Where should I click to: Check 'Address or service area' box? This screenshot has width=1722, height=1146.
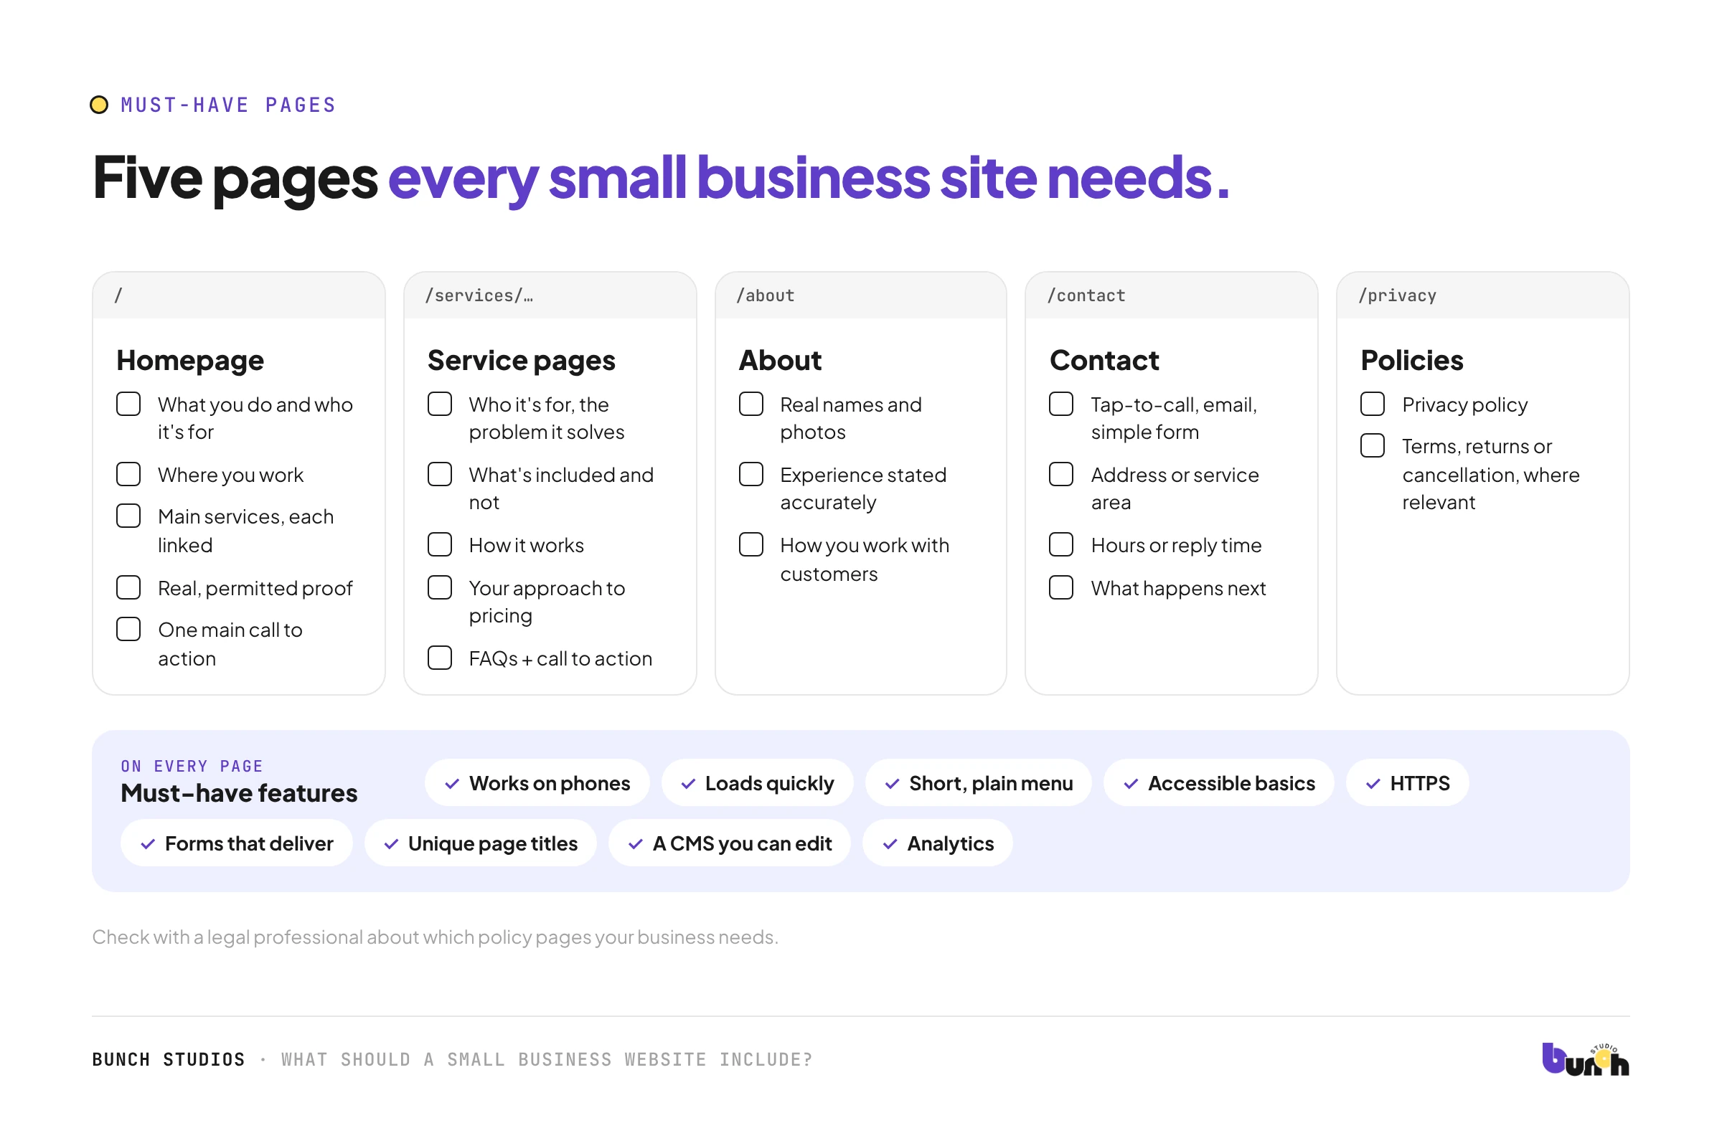point(1061,474)
